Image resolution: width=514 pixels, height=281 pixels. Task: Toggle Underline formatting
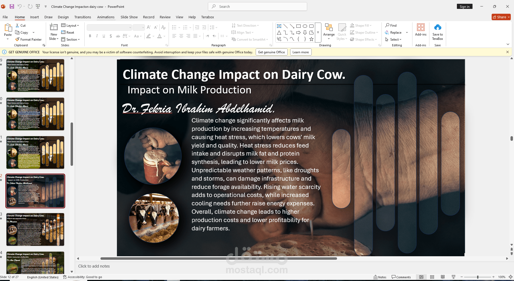pyautogui.click(x=104, y=36)
